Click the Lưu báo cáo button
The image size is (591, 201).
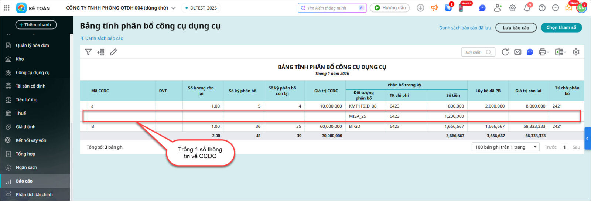(516, 28)
